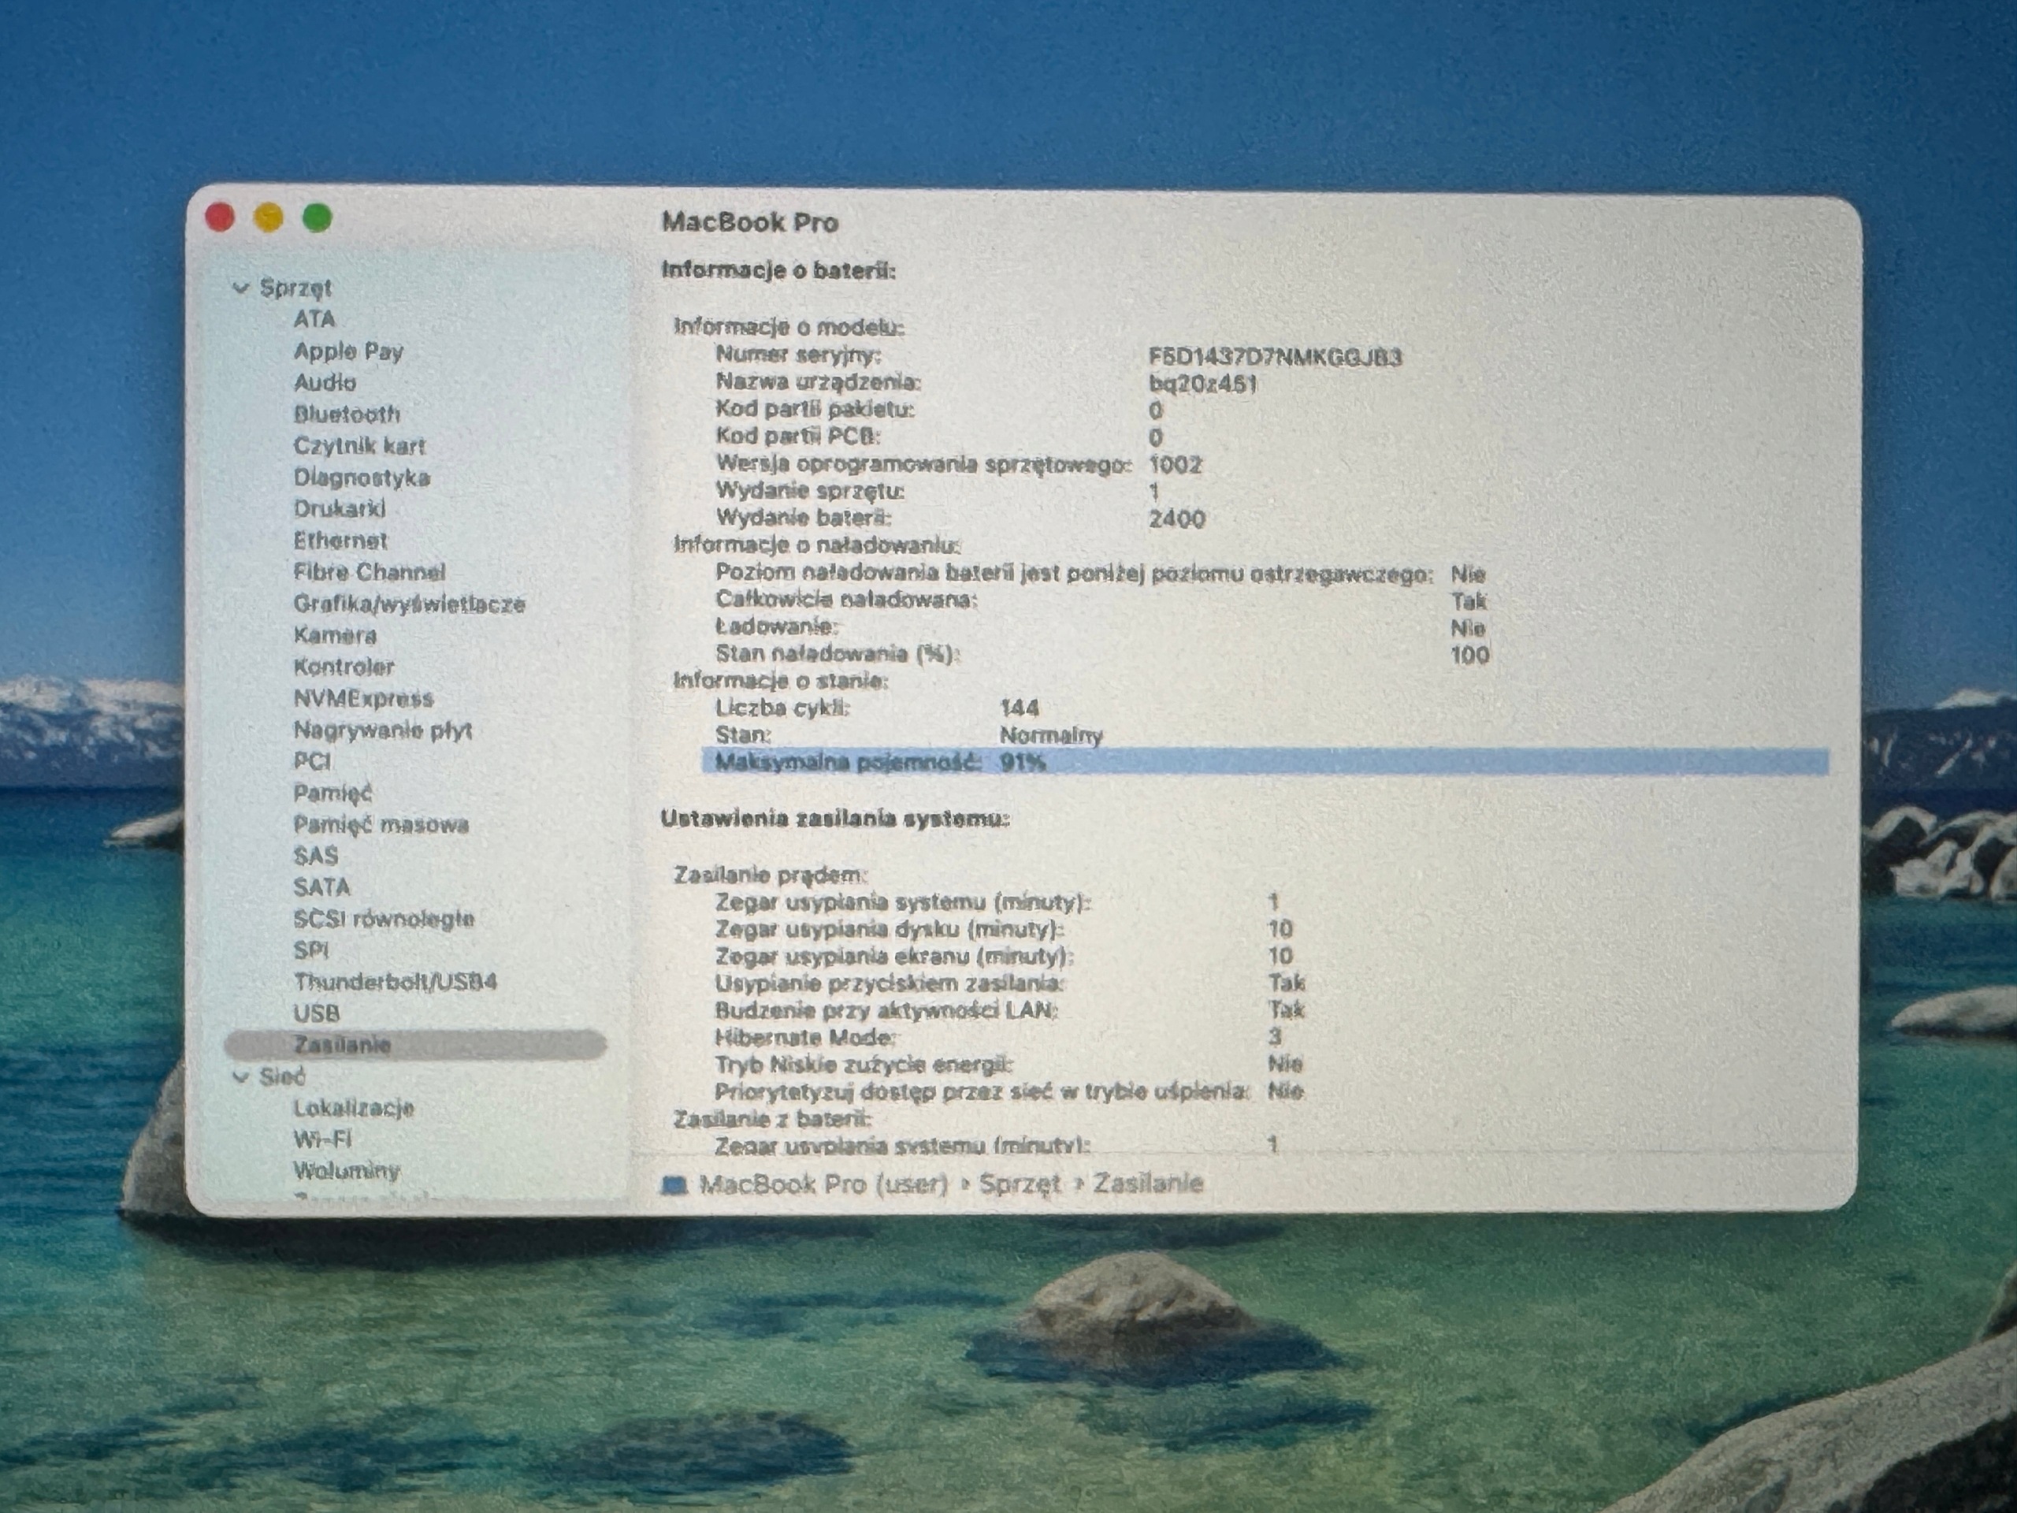Open Woluminy under Sieć
The width and height of the screenshot is (2017, 1513).
pyautogui.click(x=347, y=1171)
